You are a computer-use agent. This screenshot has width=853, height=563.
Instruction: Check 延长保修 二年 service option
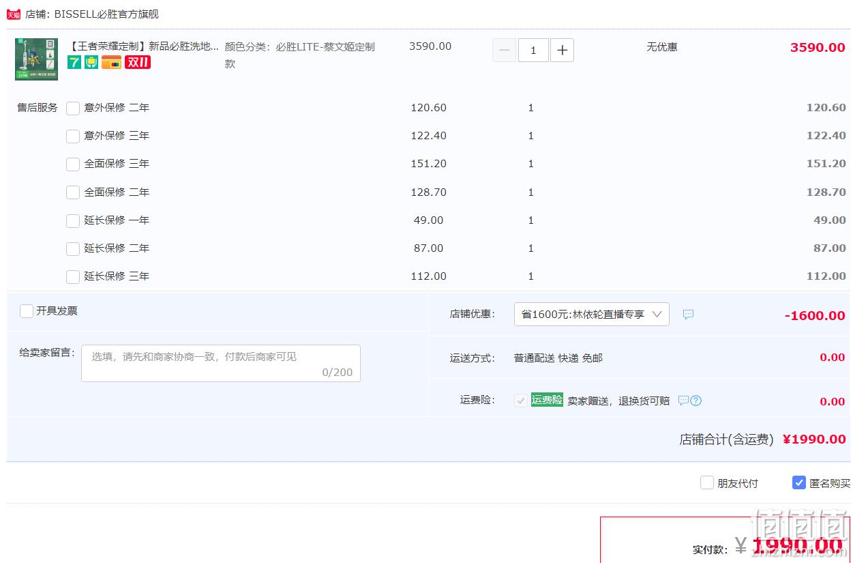coord(73,248)
